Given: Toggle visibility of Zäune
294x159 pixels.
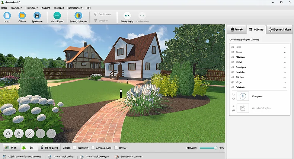Looking at the screenshot, I should [233, 52].
